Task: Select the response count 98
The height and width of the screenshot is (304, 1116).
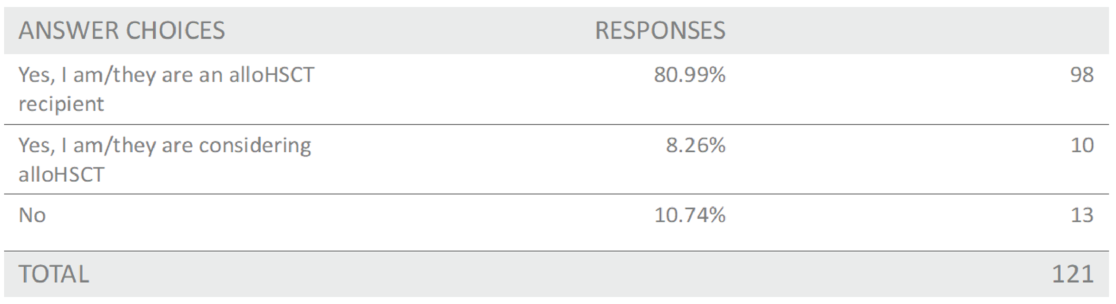Action: [1082, 75]
